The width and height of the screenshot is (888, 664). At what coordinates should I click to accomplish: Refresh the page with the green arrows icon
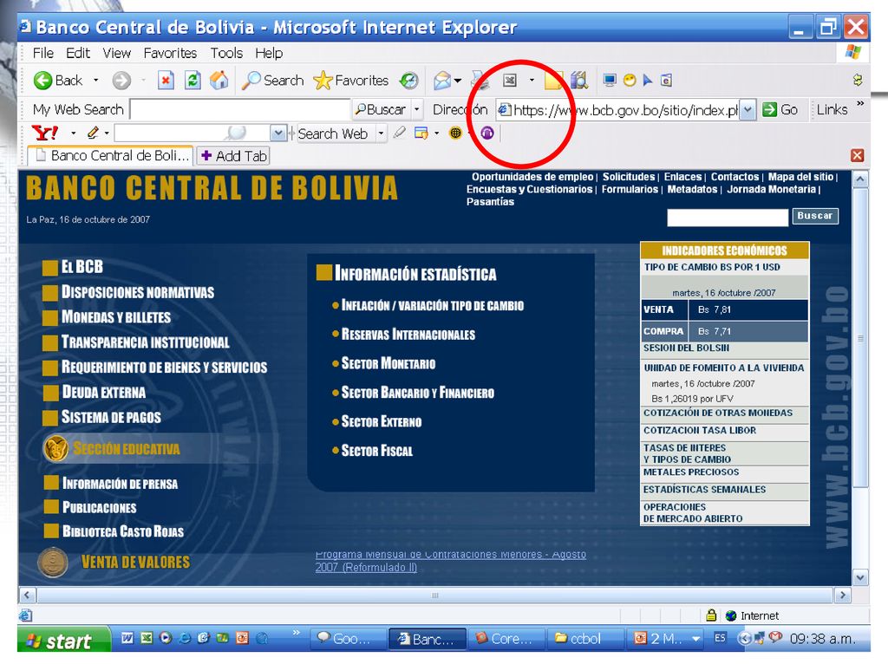coord(193,81)
